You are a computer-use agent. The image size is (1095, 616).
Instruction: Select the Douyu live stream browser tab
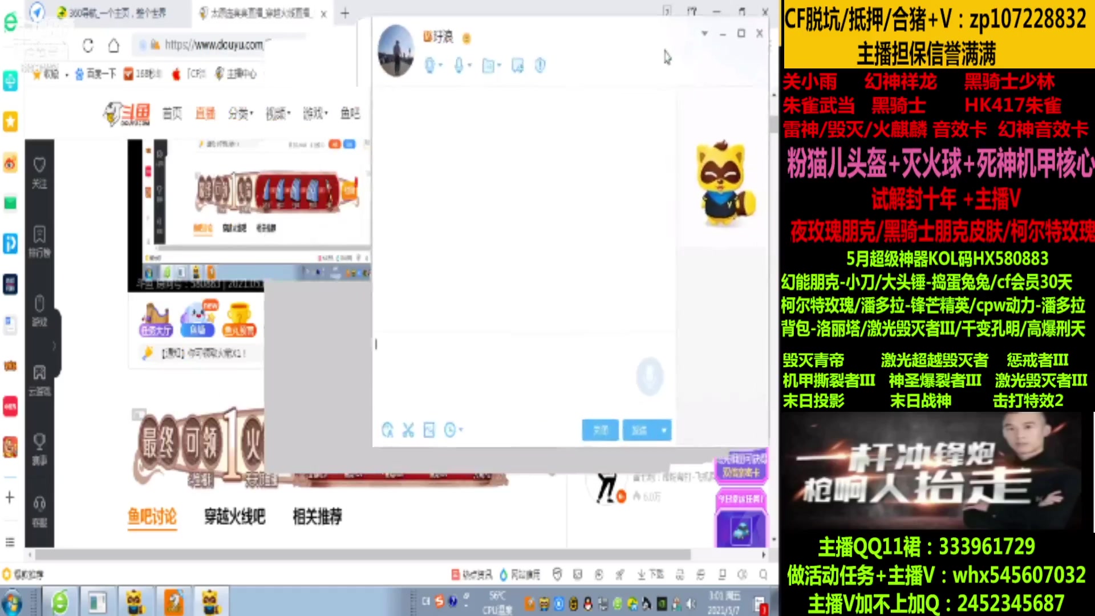coord(255,13)
